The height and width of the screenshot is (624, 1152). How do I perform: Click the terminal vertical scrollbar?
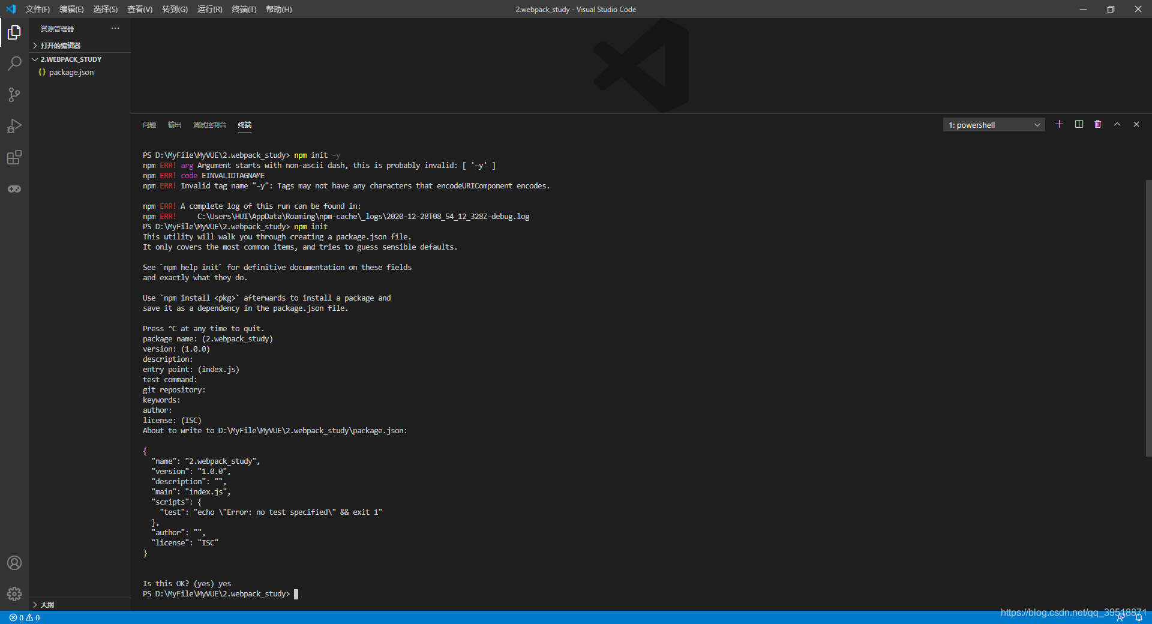pos(1148,318)
